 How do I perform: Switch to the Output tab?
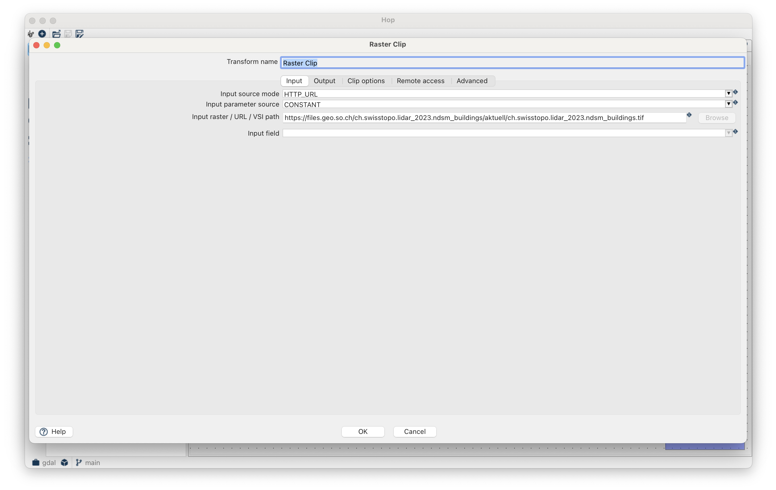(324, 81)
